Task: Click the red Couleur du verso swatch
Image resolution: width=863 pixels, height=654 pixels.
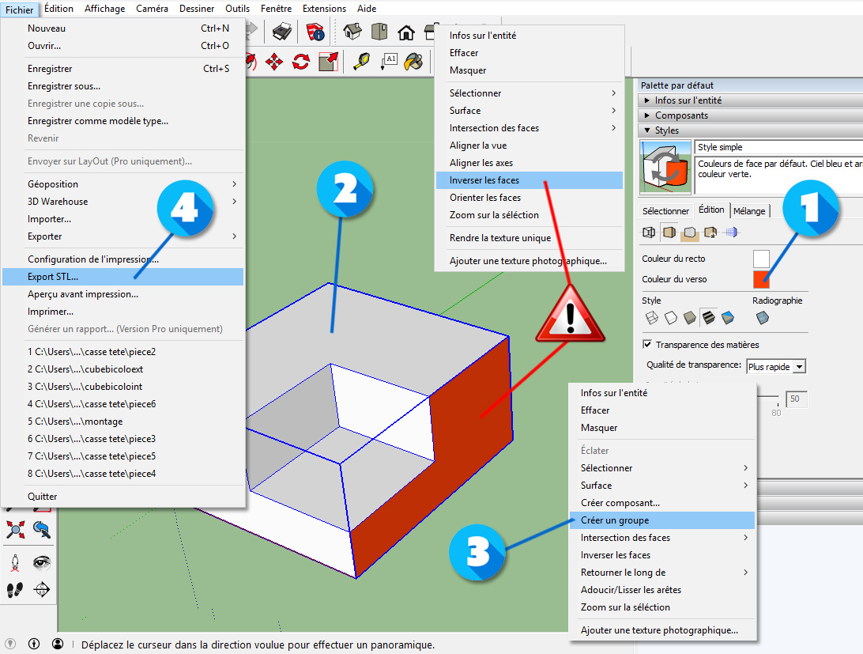Action: [761, 279]
